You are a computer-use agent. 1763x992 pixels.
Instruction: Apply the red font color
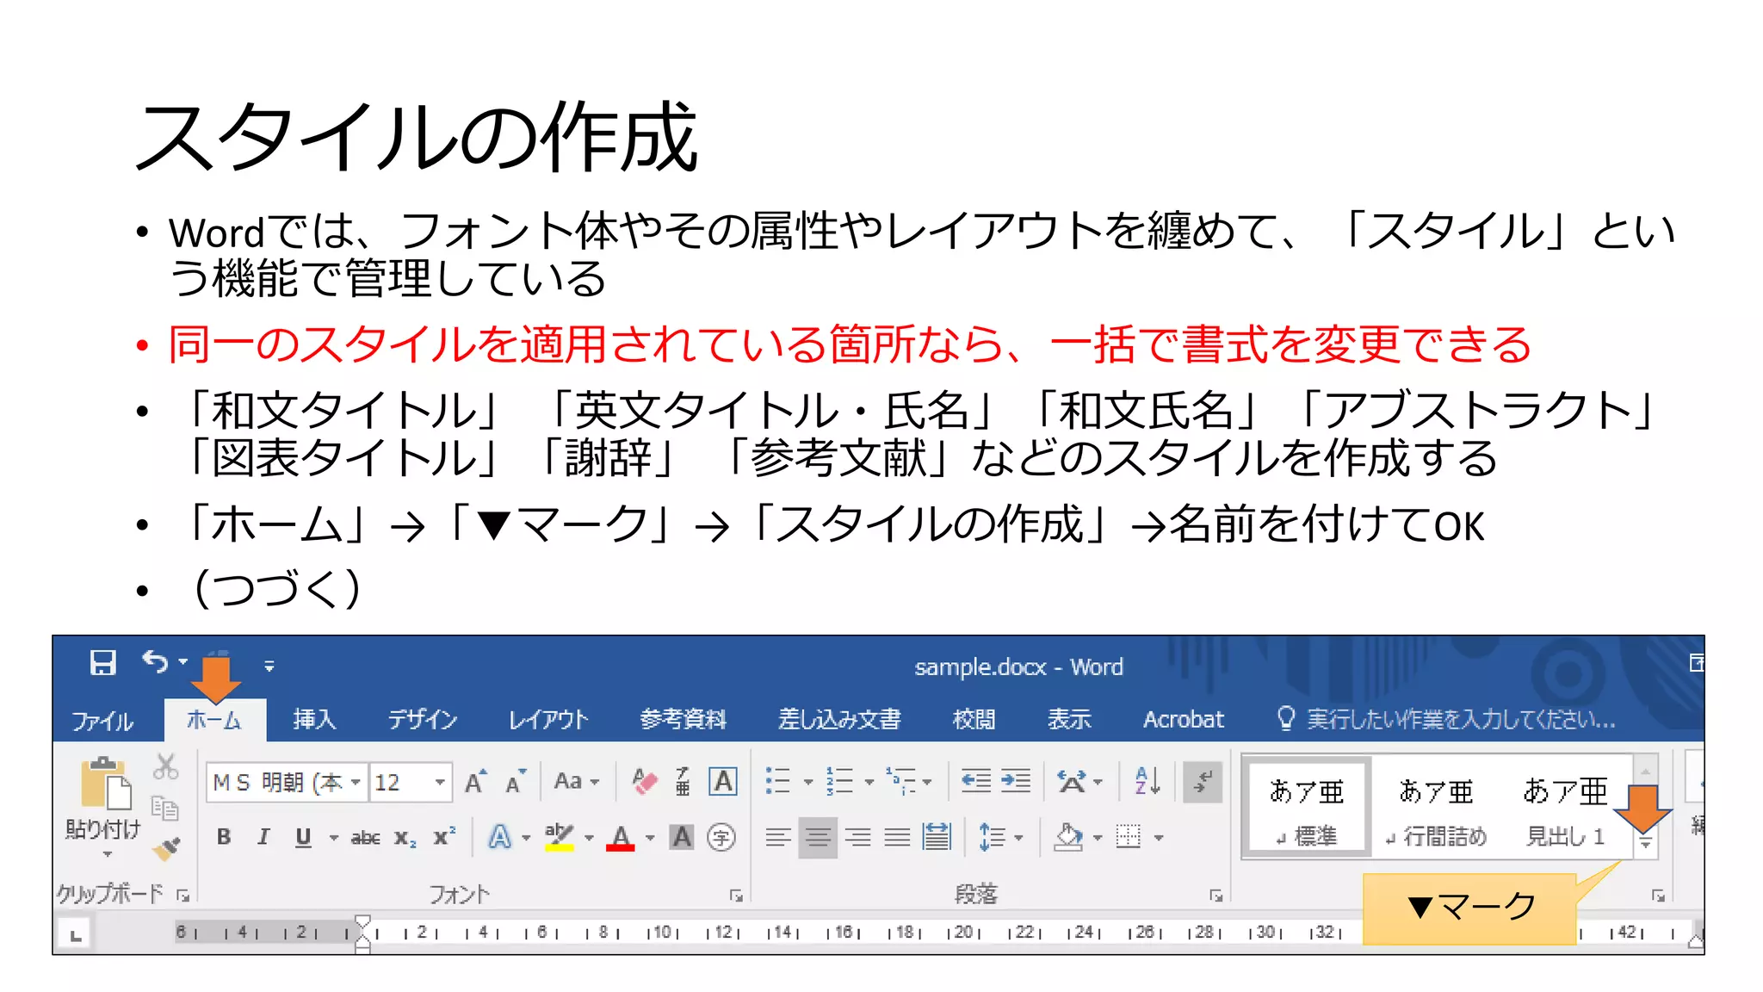(x=621, y=837)
